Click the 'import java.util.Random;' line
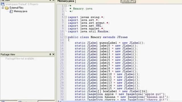The height and width of the screenshot is (102, 182). point(89,31)
